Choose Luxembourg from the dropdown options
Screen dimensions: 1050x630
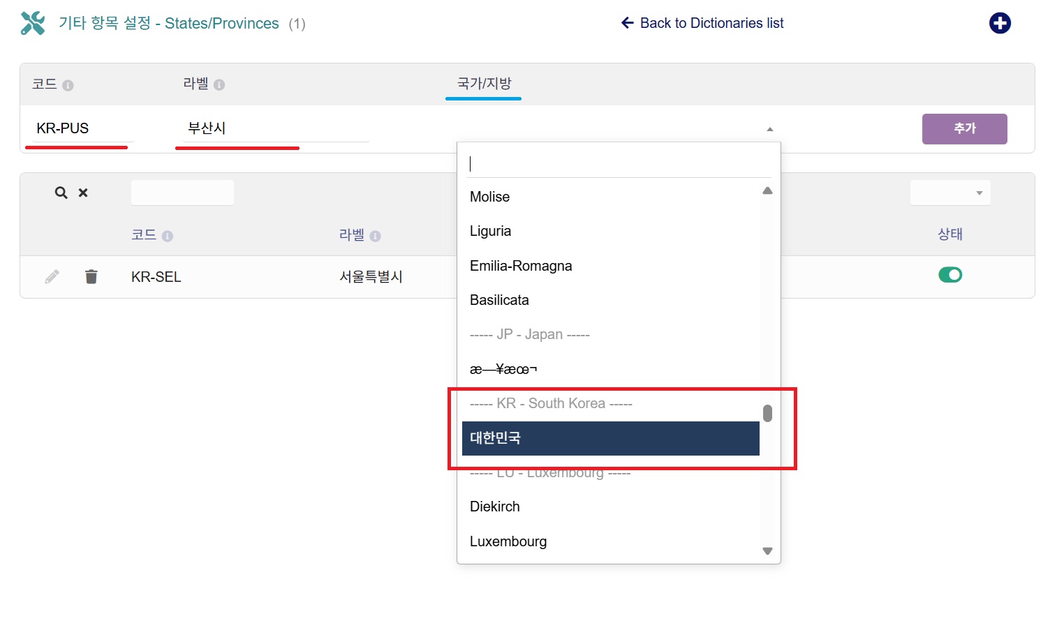(508, 541)
